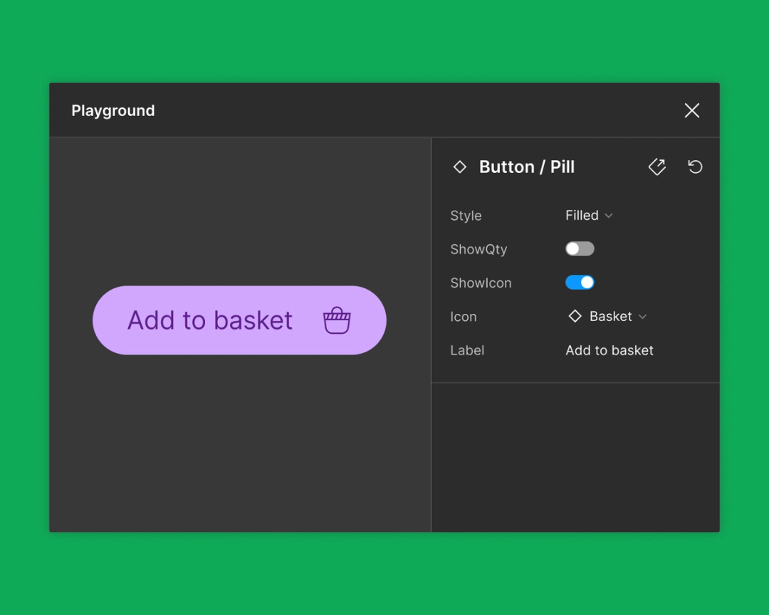Viewport: 769px width, 615px height.
Task: Click the Playground title in the header
Action: pos(113,110)
